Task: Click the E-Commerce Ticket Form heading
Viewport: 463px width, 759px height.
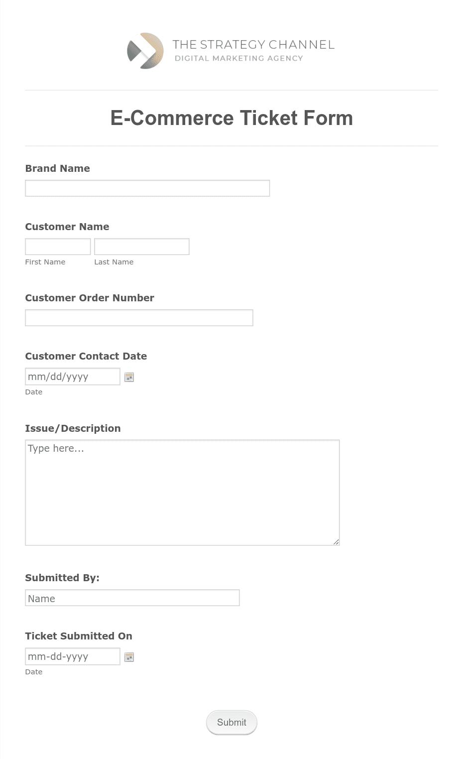Action: (231, 118)
